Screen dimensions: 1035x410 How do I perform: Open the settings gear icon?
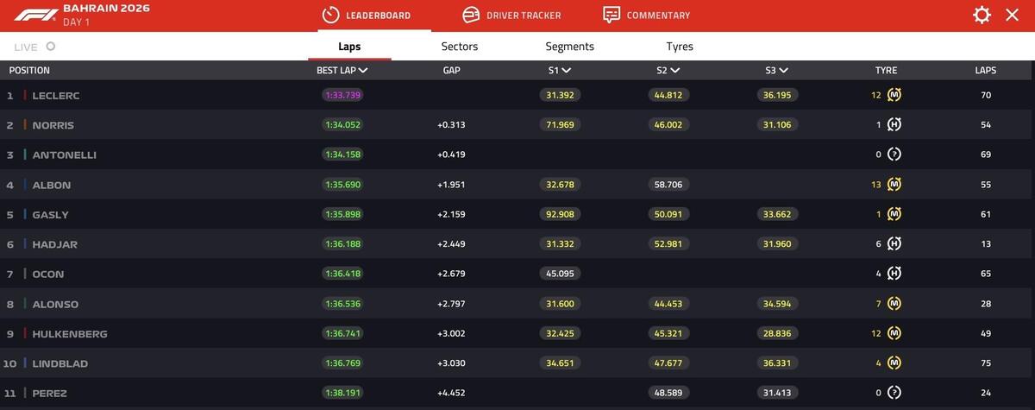point(982,15)
